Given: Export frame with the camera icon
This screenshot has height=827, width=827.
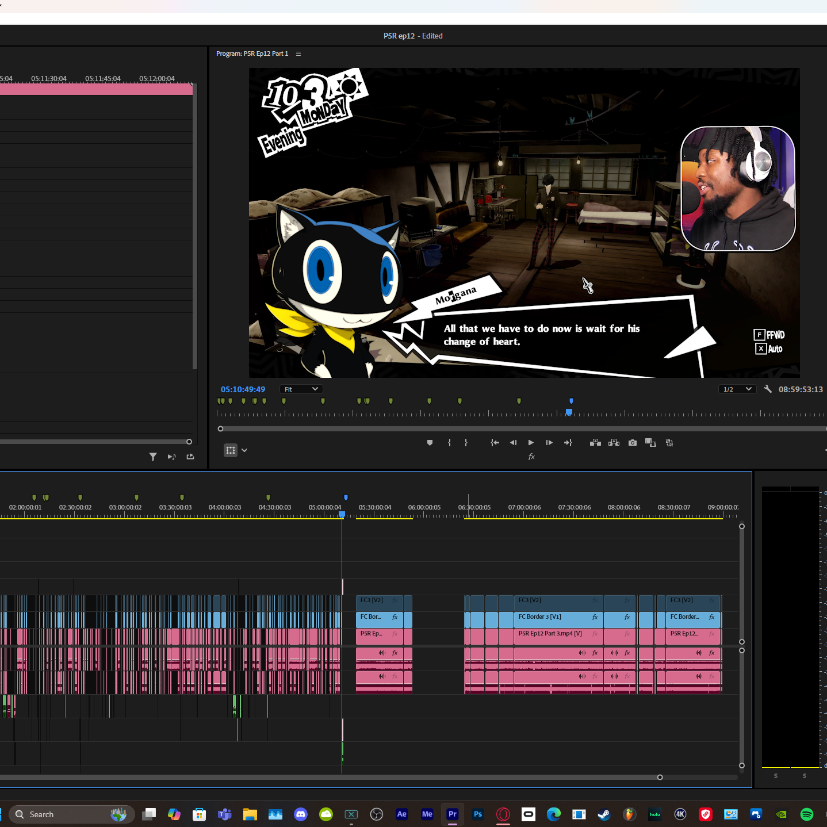Looking at the screenshot, I should [633, 443].
